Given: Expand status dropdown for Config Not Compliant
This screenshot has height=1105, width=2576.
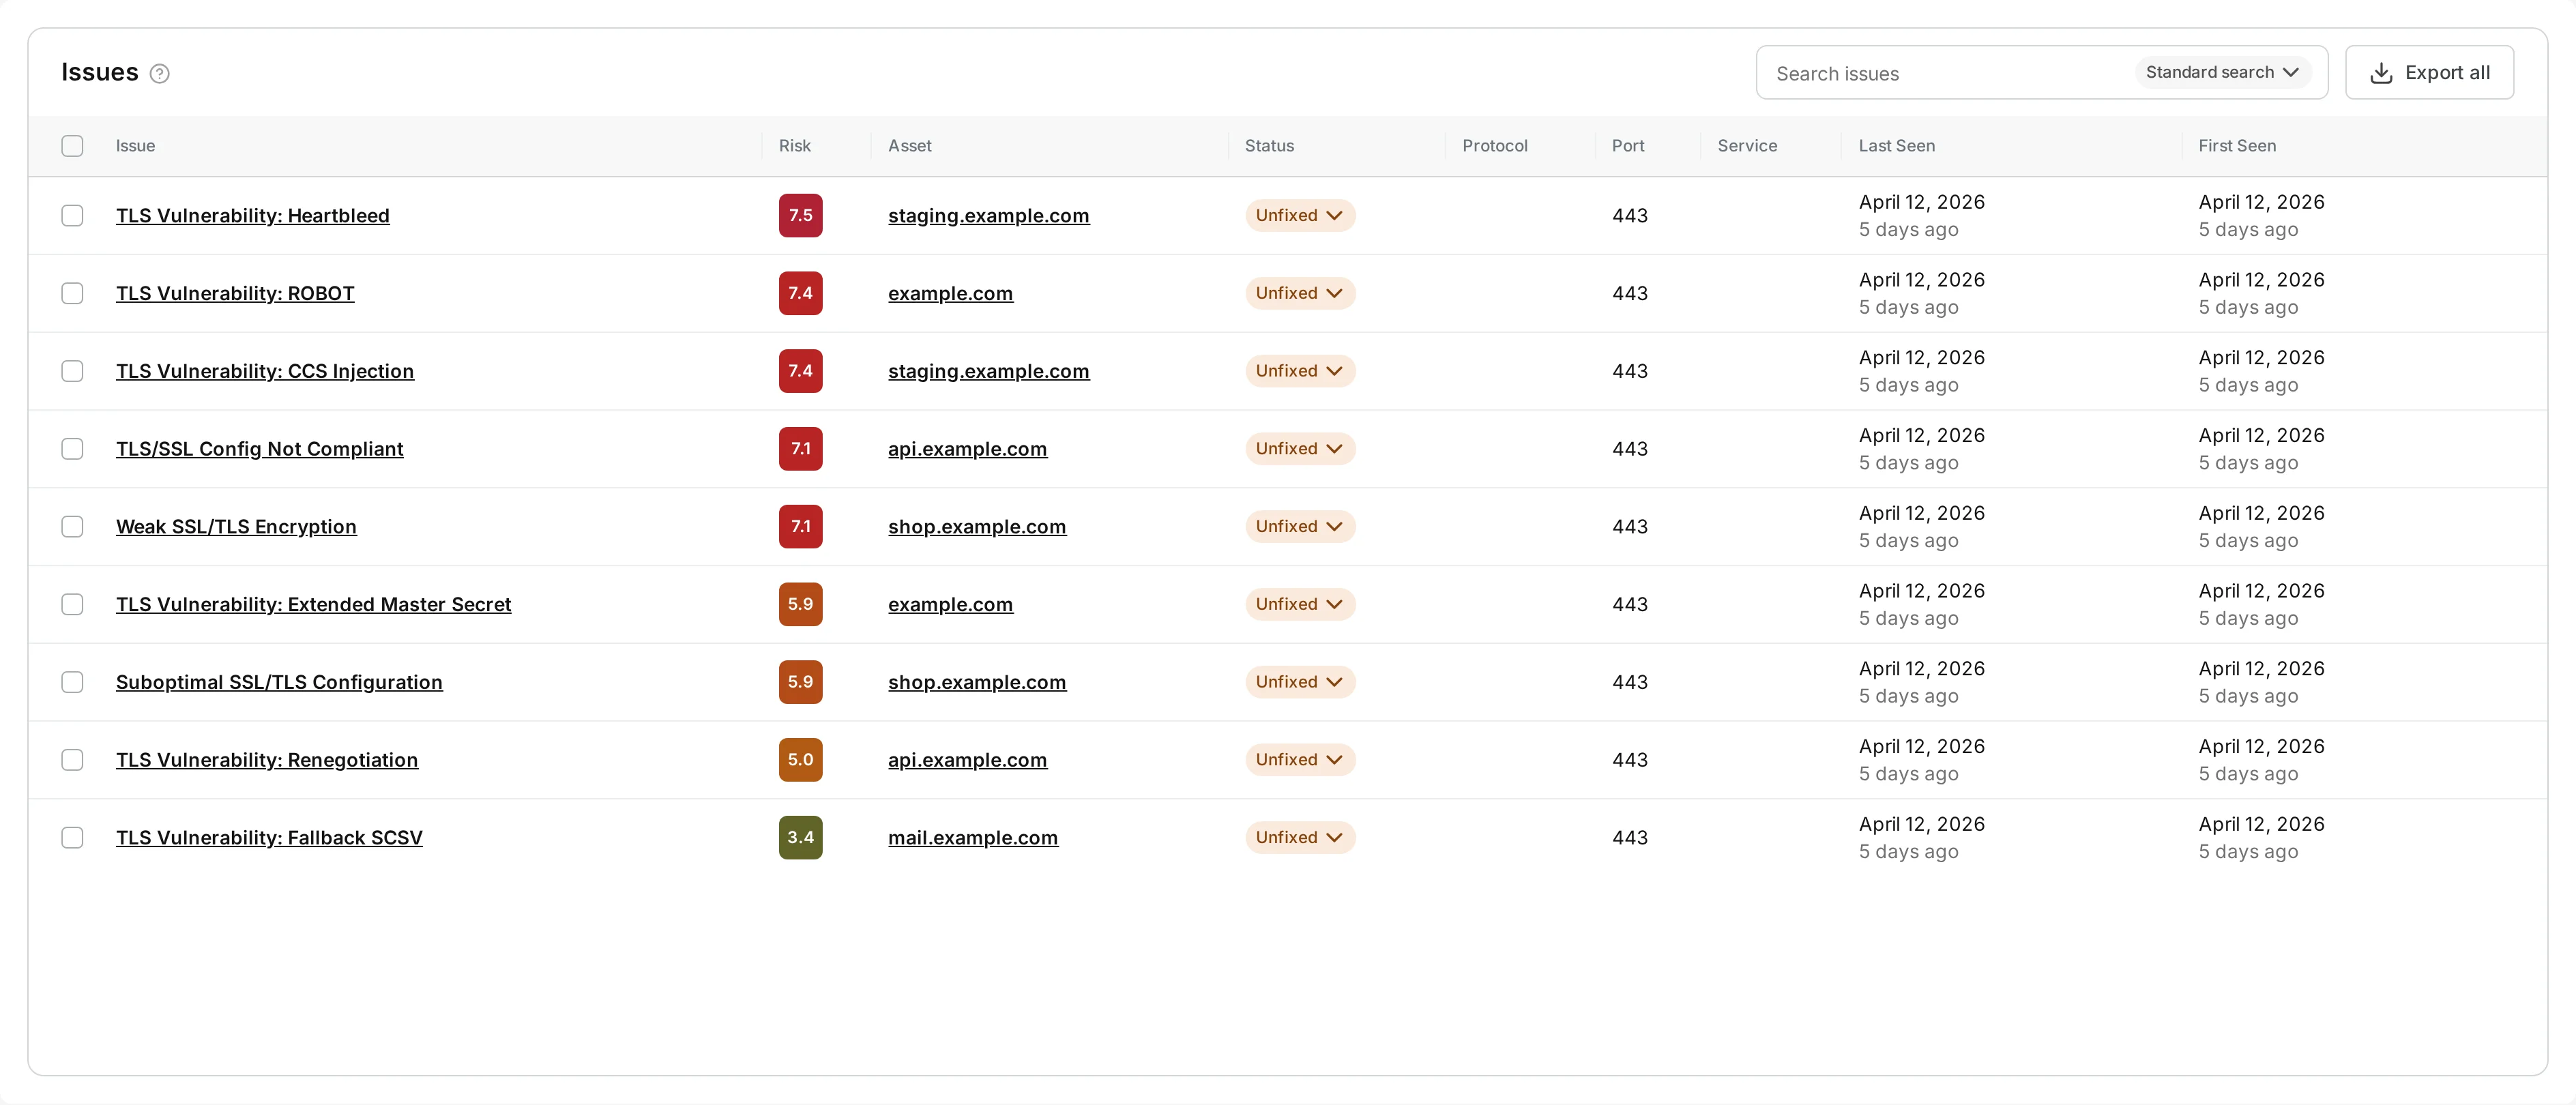Looking at the screenshot, I should pyautogui.click(x=1299, y=449).
